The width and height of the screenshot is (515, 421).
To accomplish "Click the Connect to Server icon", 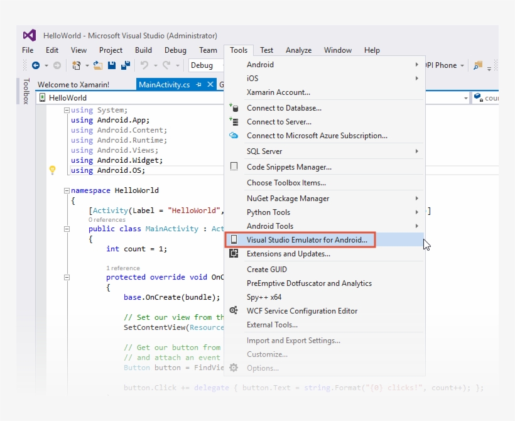I will tap(234, 121).
